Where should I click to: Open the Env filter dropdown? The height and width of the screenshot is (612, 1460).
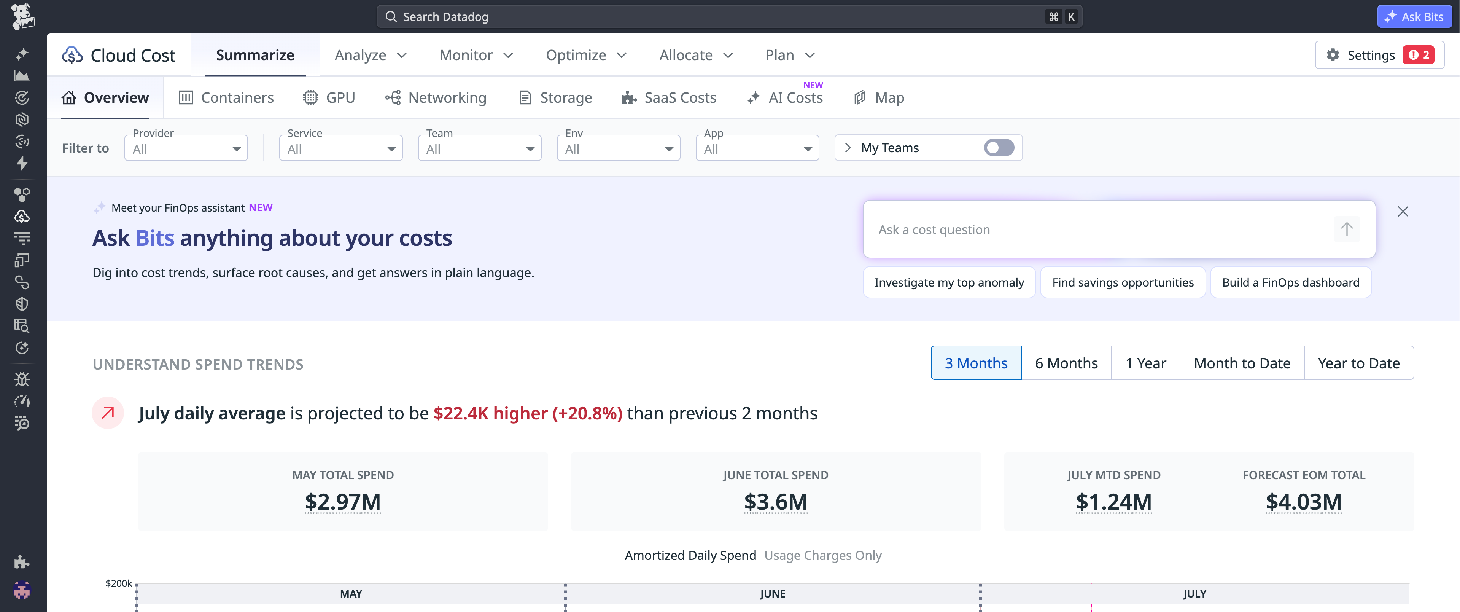[618, 148]
